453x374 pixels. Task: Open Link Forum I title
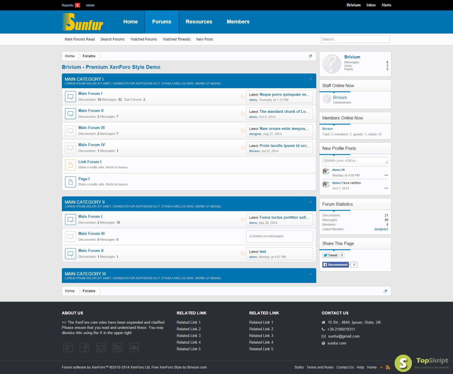pyautogui.click(x=90, y=162)
